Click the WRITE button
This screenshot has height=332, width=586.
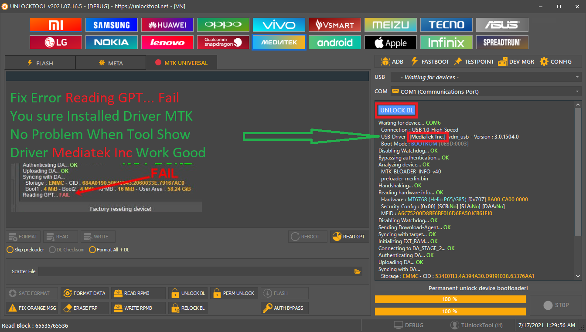[x=98, y=237]
